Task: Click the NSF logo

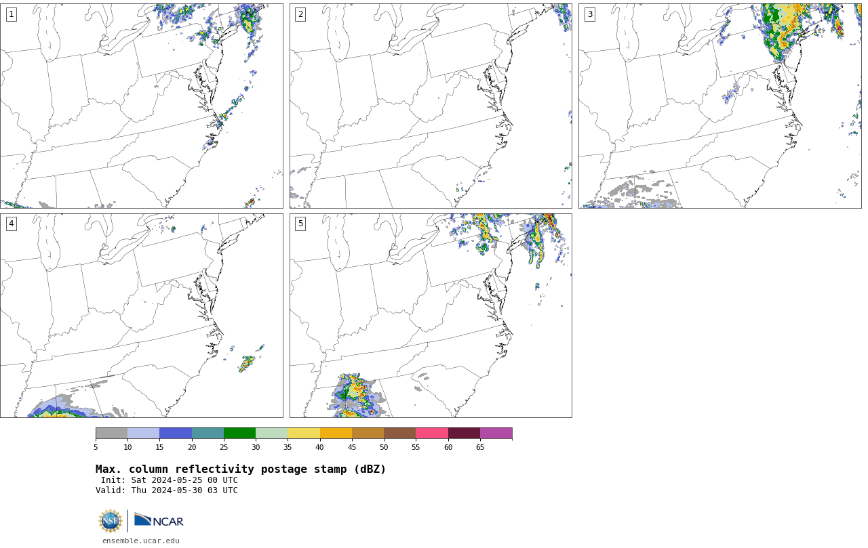Action: pos(111,521)
